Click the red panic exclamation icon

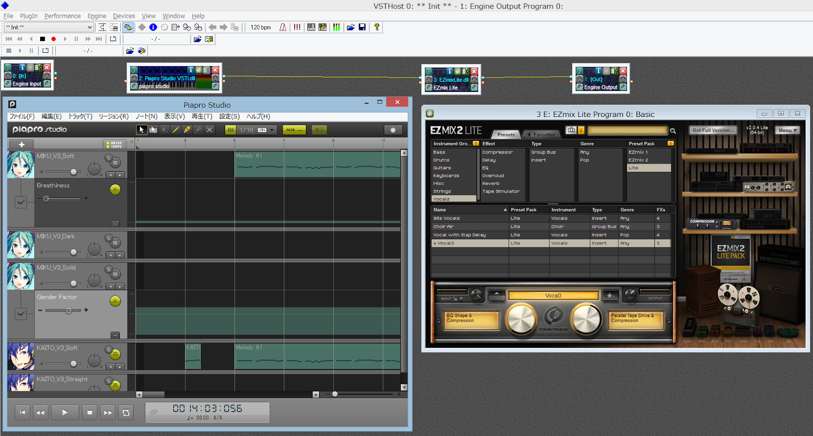[x=297, y=27]
